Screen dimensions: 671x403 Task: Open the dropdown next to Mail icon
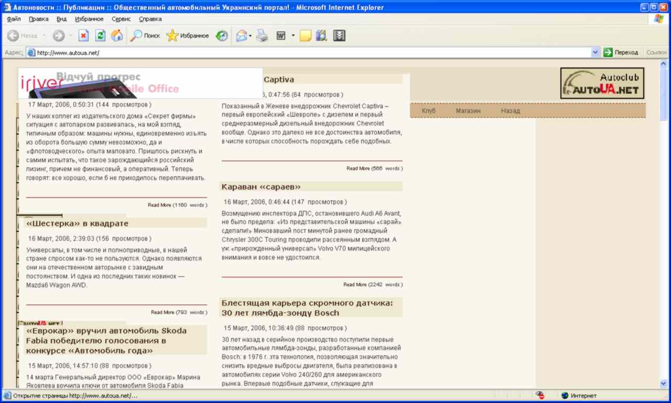251,36
